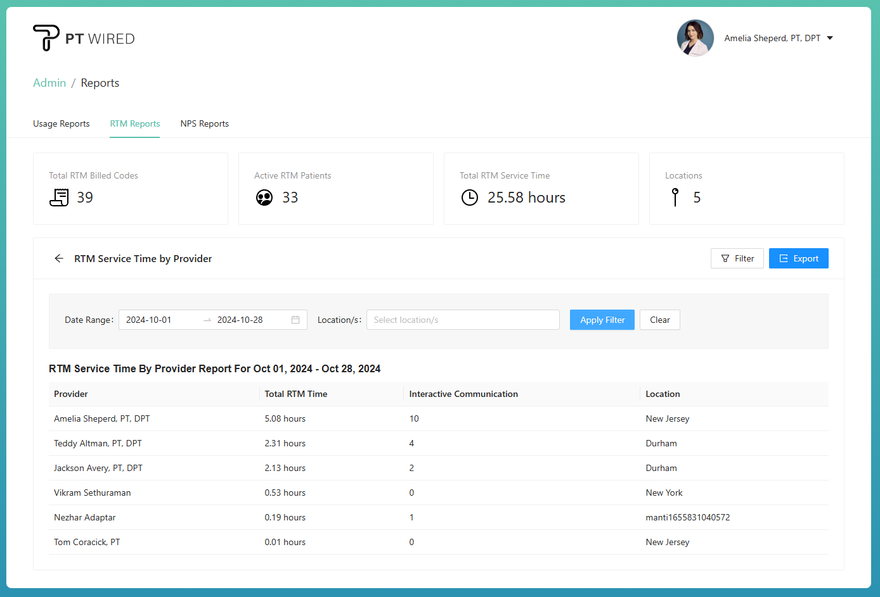Click the PT Wired logo
880x597 pixels.
coord(84,38)
